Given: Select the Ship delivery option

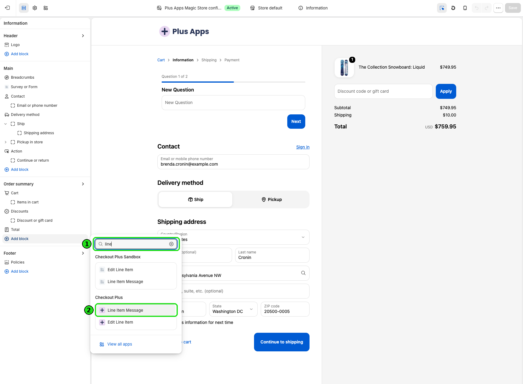Looking at the screenshot, I should point(195,199).
